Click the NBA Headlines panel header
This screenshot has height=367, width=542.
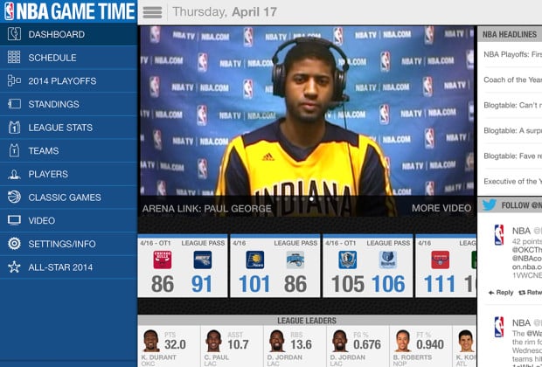click(x=510, y=34)
